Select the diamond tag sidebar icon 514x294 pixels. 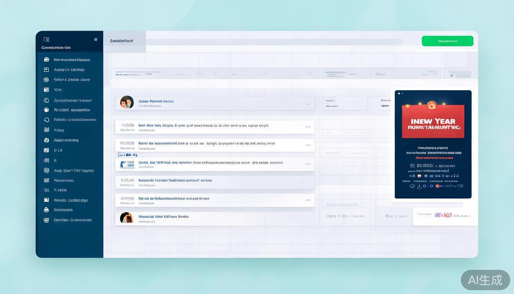(x=46, y=120)
